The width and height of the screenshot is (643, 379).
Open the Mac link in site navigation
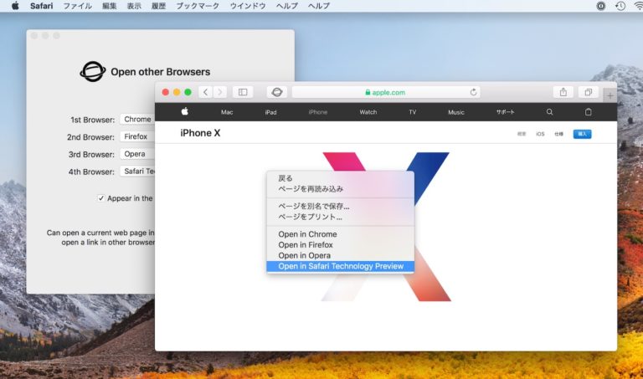coord(227,112)
